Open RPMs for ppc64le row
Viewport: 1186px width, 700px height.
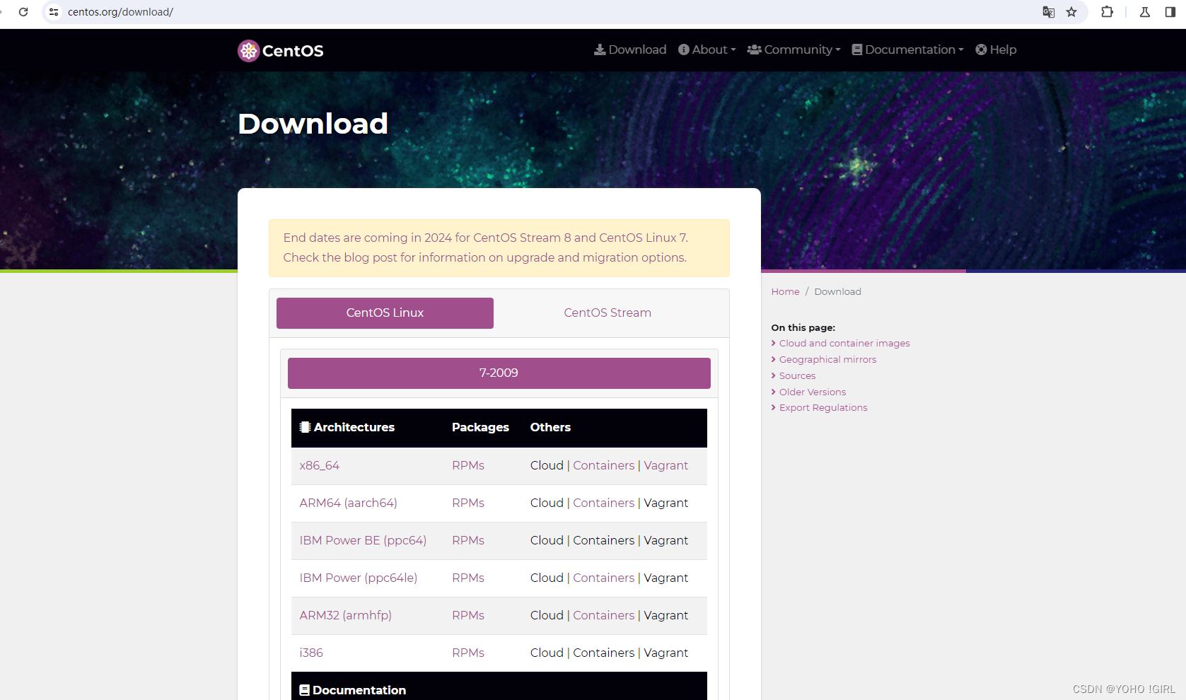pos(468,578)
